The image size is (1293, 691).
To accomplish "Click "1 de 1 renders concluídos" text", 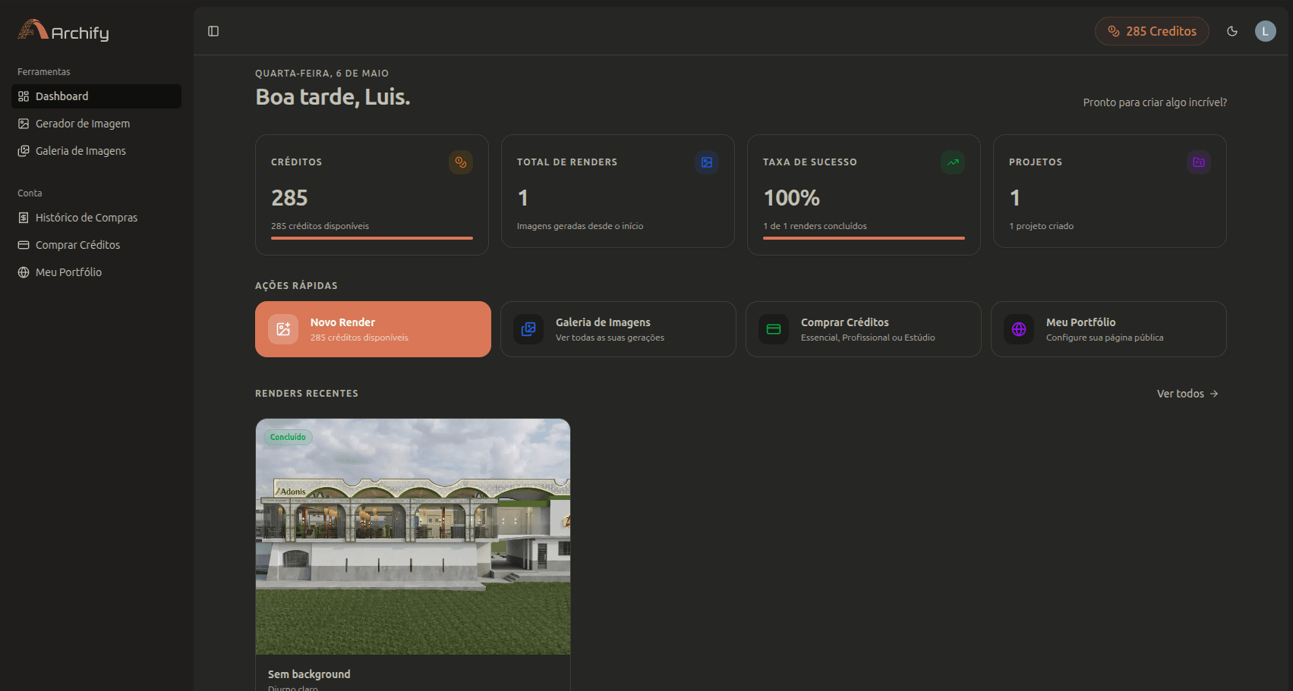I will tap(815, 226).
